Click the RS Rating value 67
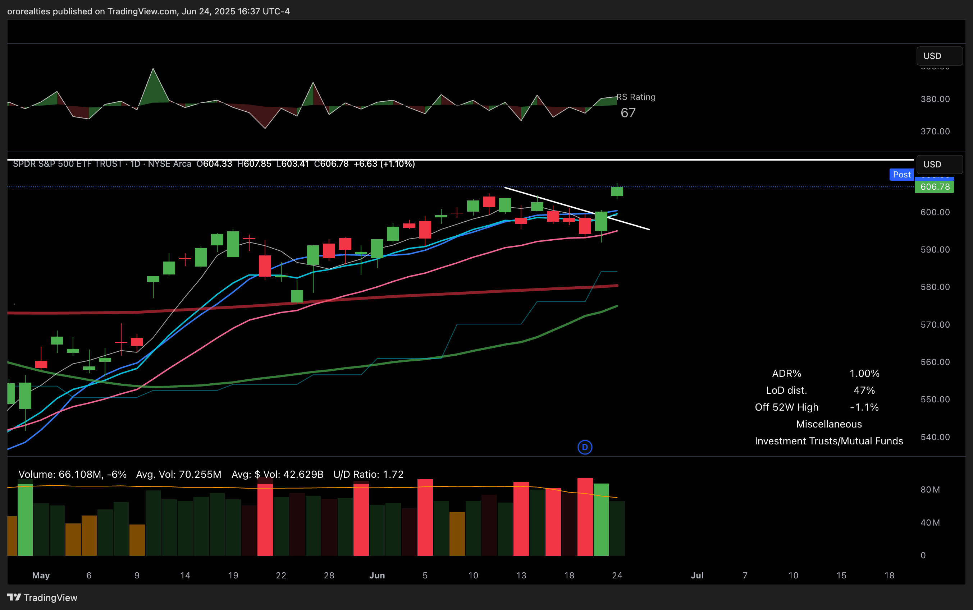Image resolution: width=973 pixels, height=610 pixels. click(628, 112)
